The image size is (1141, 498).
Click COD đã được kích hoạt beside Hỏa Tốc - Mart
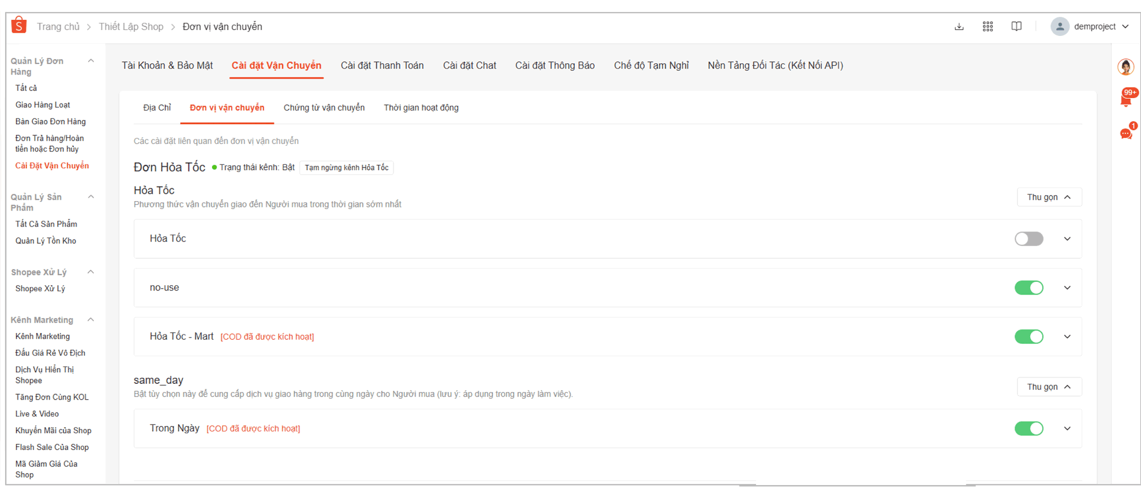pyautogui.click(x=267, y=337)
